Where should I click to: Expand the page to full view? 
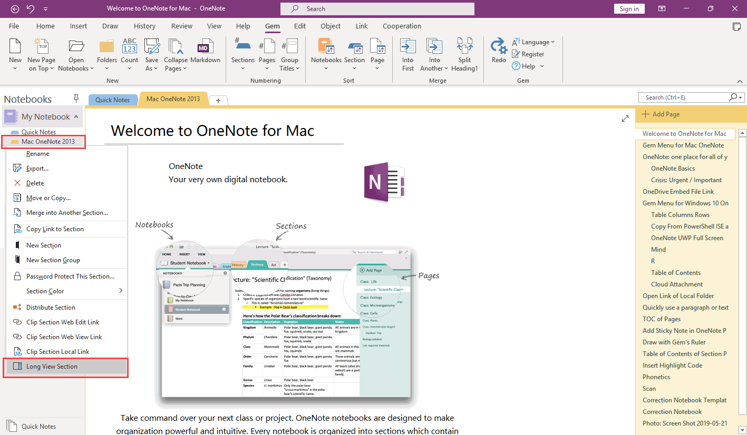625,118
